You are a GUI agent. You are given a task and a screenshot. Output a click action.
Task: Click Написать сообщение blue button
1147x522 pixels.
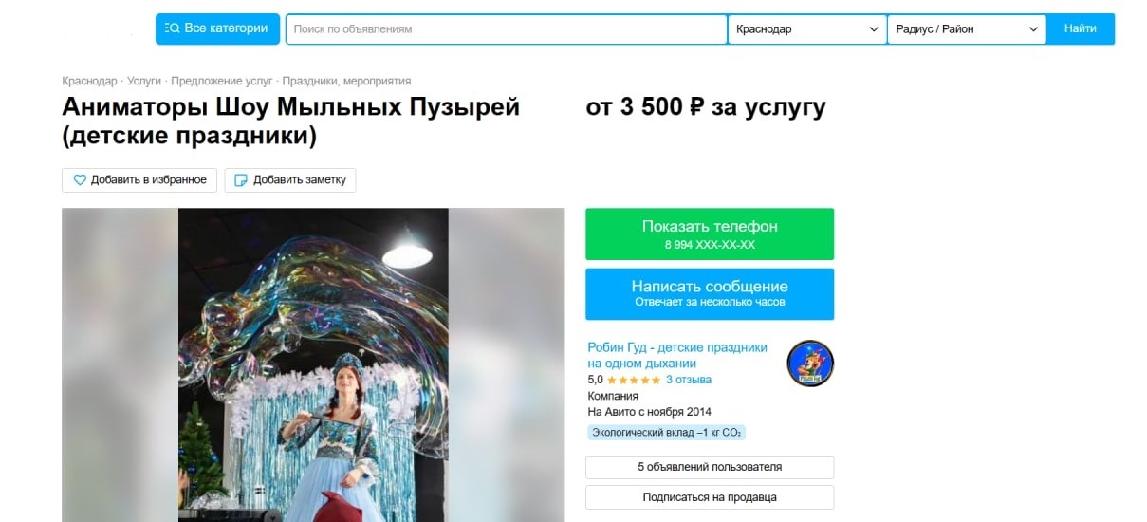click(710, 294)
